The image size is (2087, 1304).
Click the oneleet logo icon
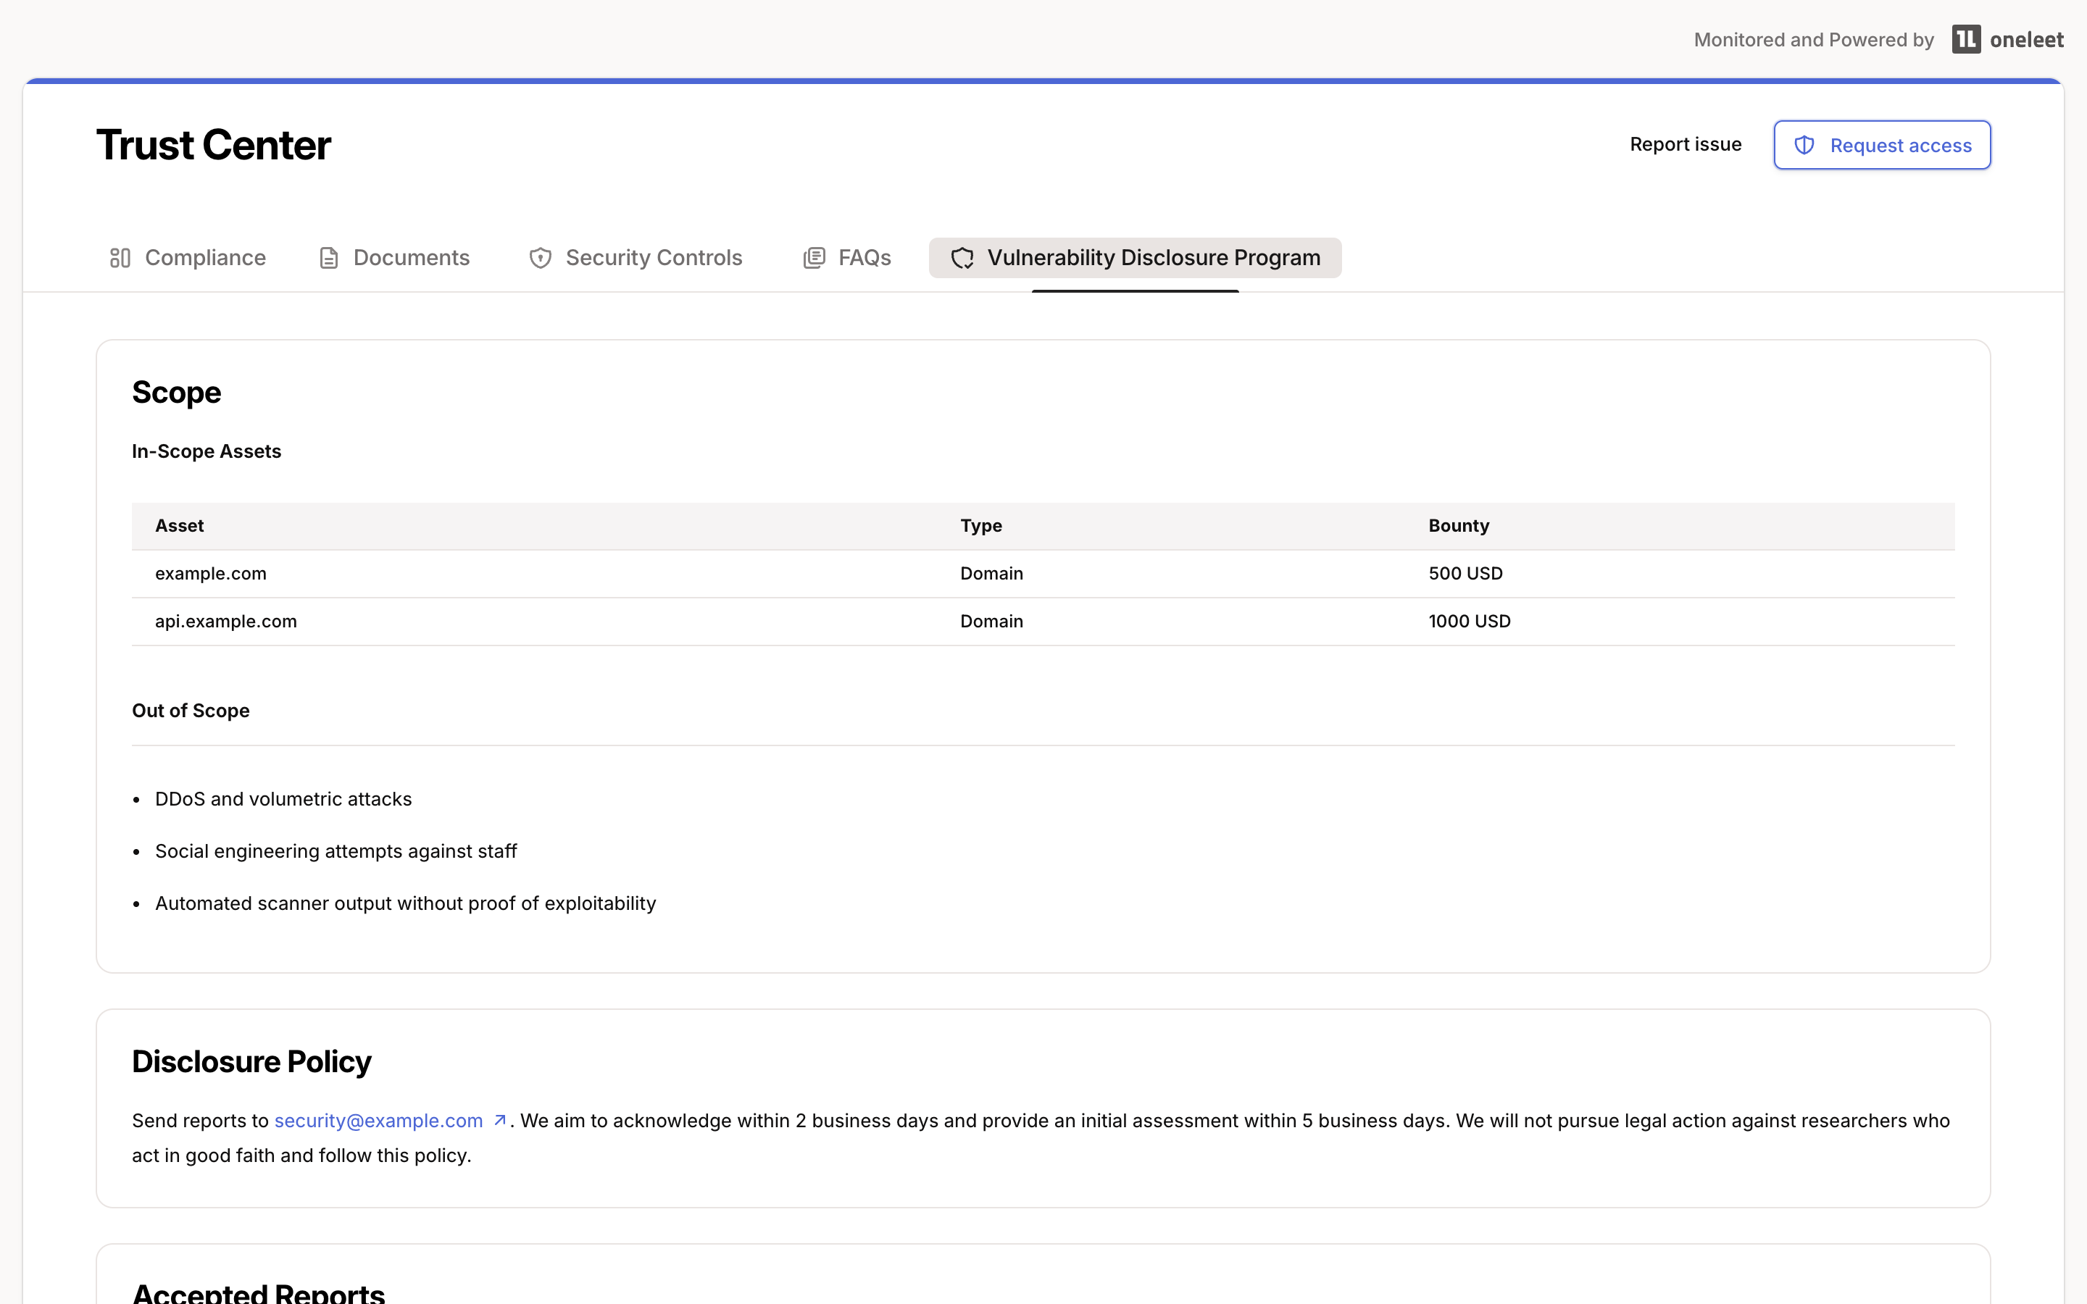(x=1966, y=39)
